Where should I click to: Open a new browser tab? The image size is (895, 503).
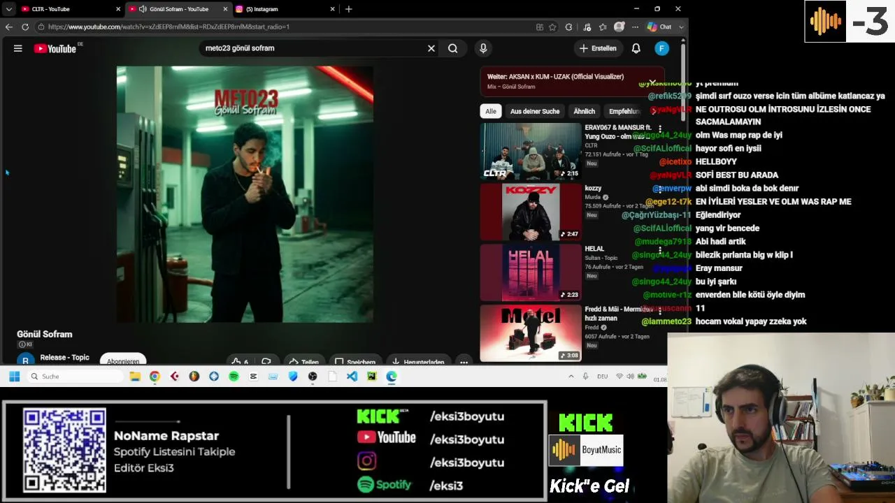pyautogui.click(x=349, y=9)
